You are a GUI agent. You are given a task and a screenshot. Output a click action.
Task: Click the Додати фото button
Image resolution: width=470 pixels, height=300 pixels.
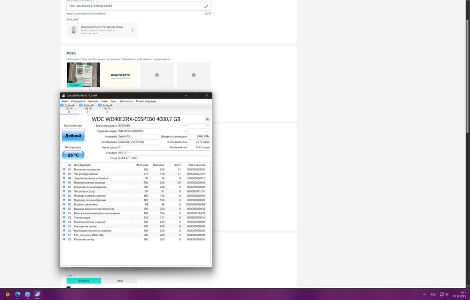click(120, 75)
